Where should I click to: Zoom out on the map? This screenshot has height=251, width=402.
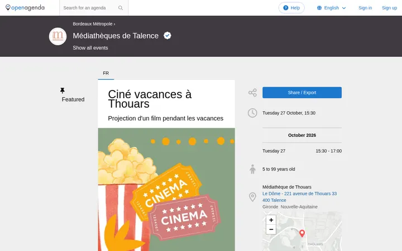271,229
